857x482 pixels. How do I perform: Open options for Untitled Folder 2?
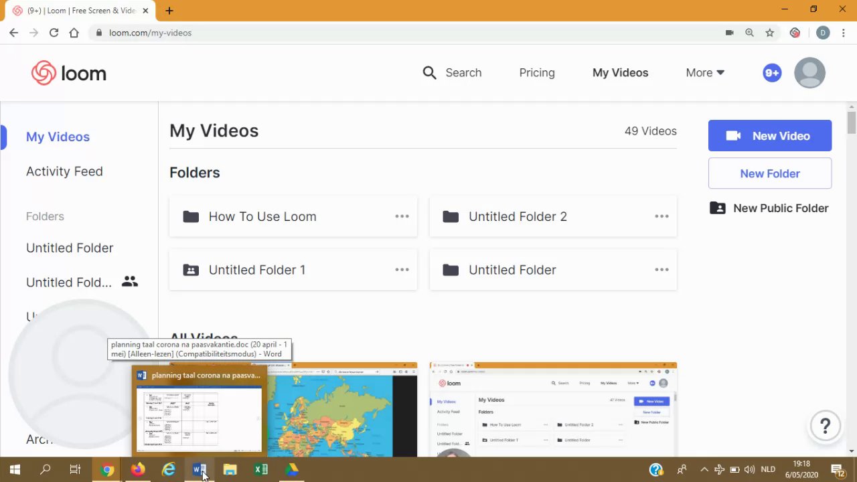point(661,216)
